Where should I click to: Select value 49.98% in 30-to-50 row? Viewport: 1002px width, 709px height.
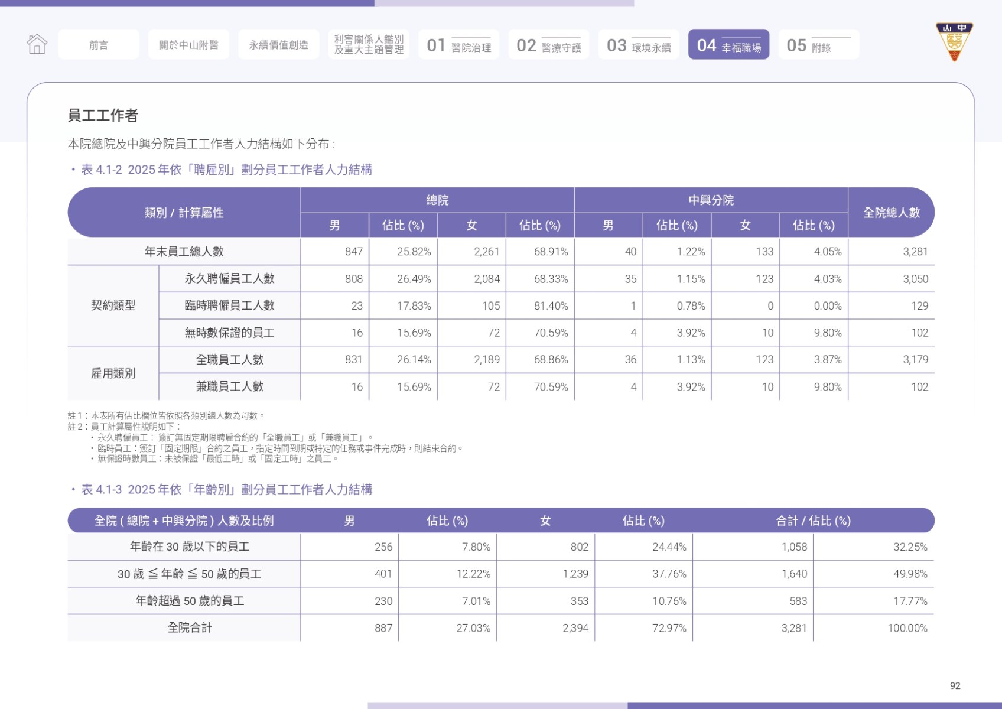(x=910, y=574)
